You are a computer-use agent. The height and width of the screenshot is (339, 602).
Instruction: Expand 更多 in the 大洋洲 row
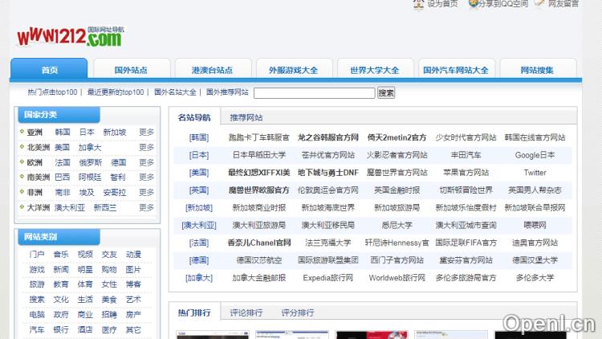click(146, 207)
